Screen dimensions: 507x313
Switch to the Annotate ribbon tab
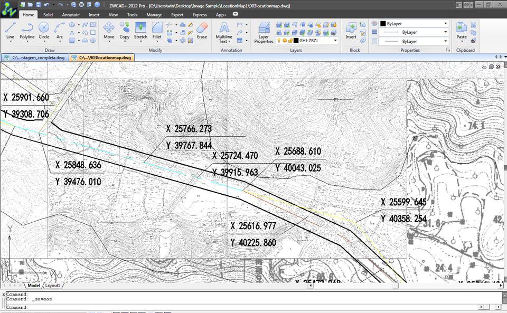[71, 15]
